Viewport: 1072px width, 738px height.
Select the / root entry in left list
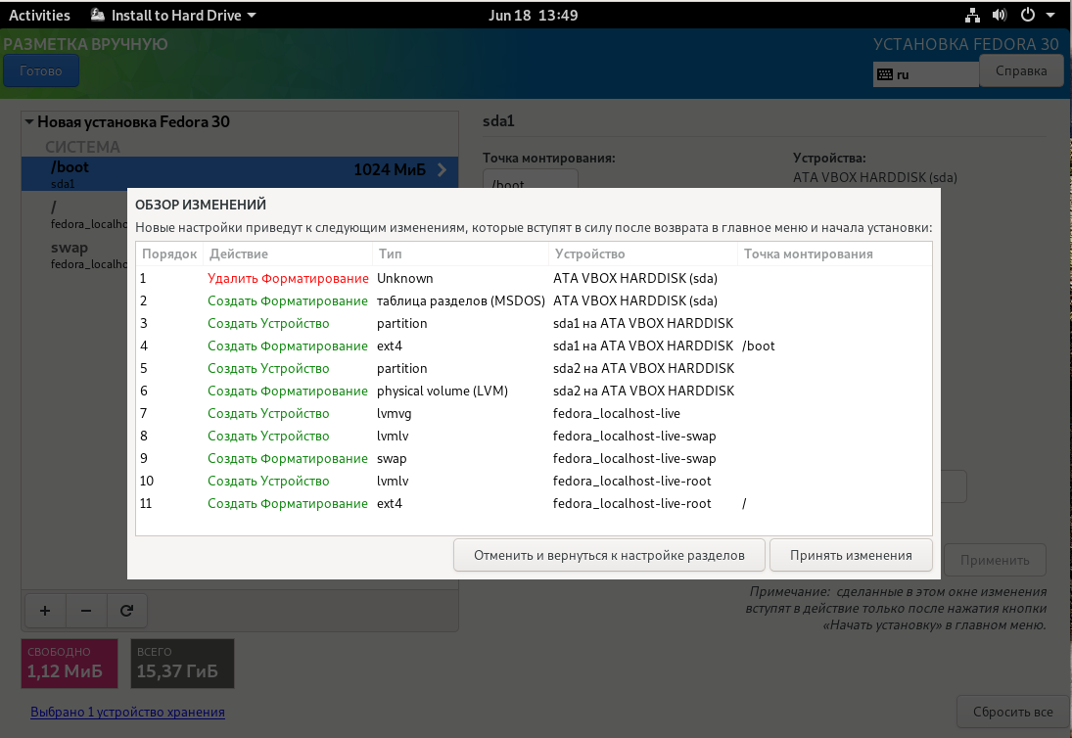[x=75, y=214]
